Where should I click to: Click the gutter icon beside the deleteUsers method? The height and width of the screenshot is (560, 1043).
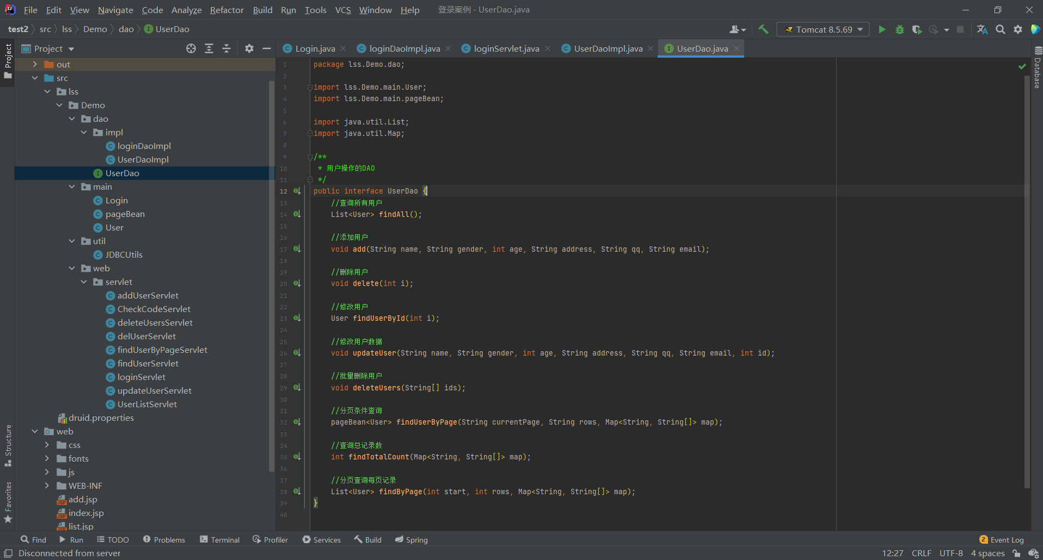(x=297, y=388)
